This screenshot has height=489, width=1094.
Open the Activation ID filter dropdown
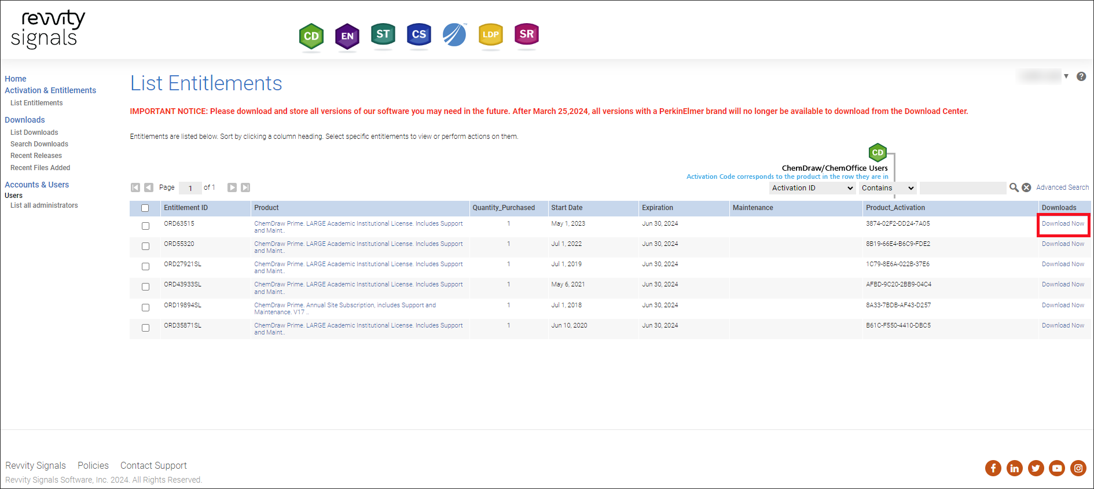[813, 188]
